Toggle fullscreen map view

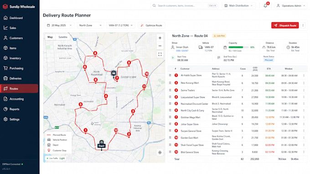click(x=160, y=55)
